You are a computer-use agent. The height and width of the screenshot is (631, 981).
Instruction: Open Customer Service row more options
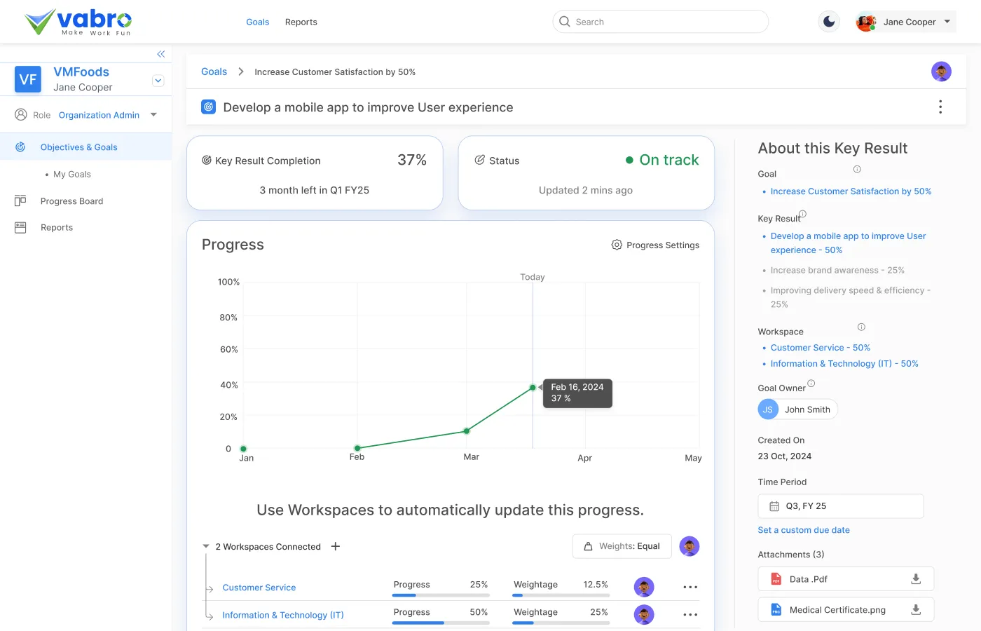click(690, 588)
